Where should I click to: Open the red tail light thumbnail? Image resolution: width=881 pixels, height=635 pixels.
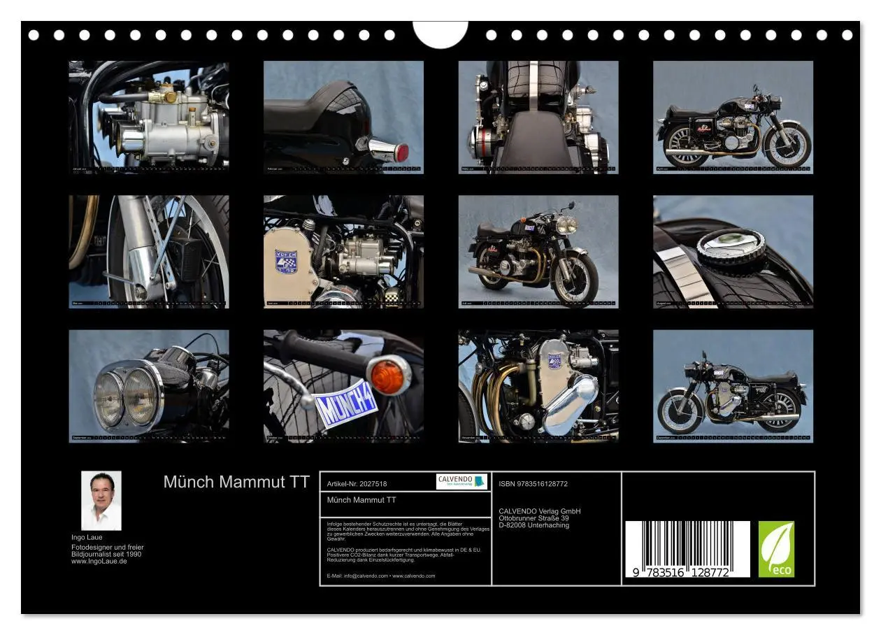[x=343, y=117]
